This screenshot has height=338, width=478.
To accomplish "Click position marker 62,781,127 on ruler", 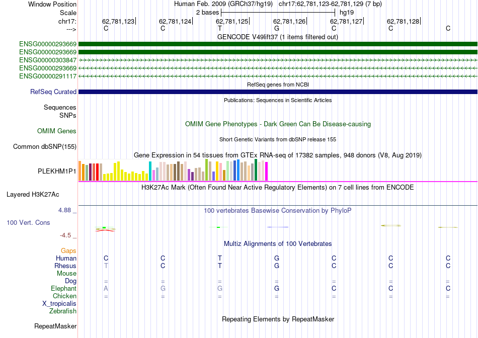I will pos(346,21).
